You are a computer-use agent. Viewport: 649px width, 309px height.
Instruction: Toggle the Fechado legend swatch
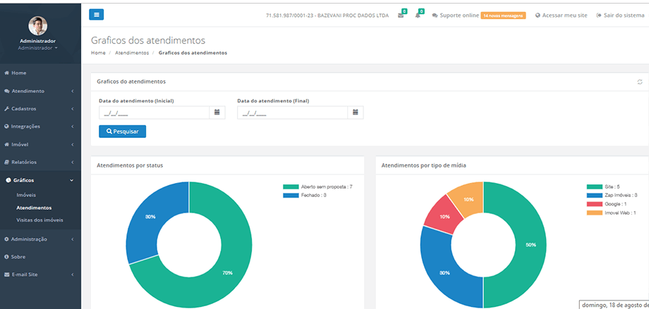click(291, 196)
